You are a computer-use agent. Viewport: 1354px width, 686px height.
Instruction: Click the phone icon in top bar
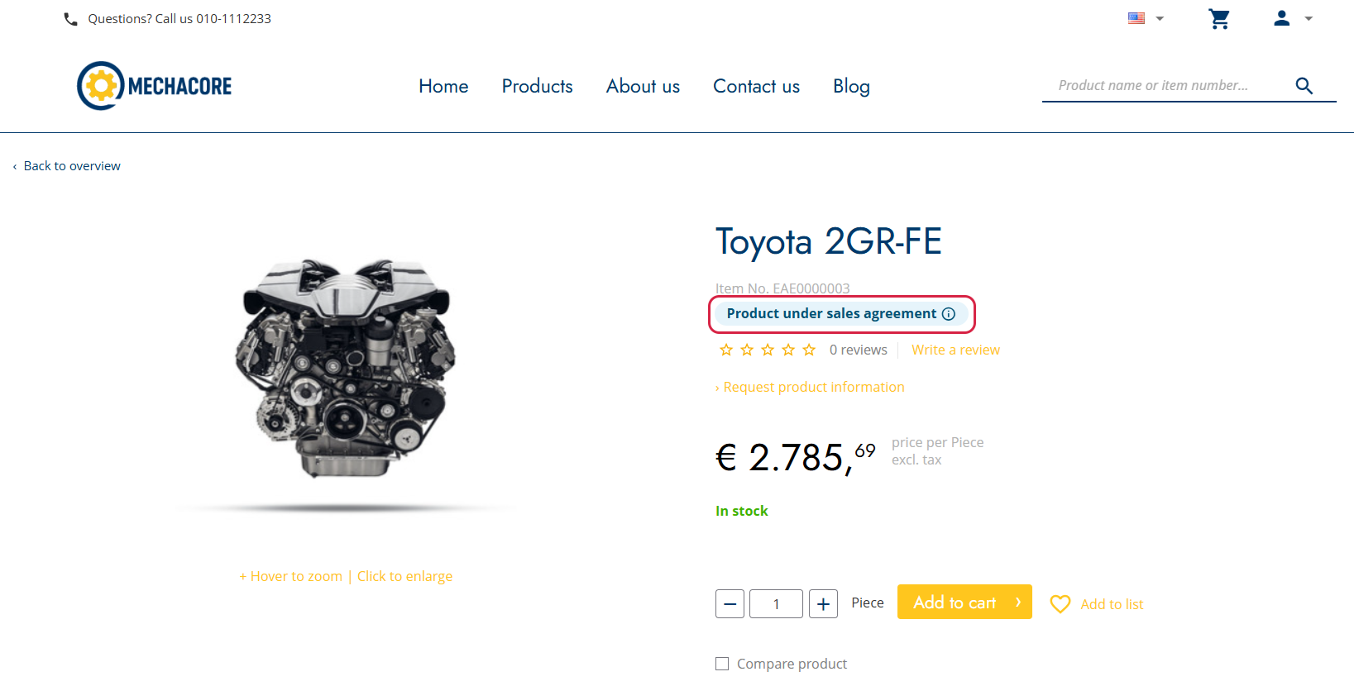70,19
